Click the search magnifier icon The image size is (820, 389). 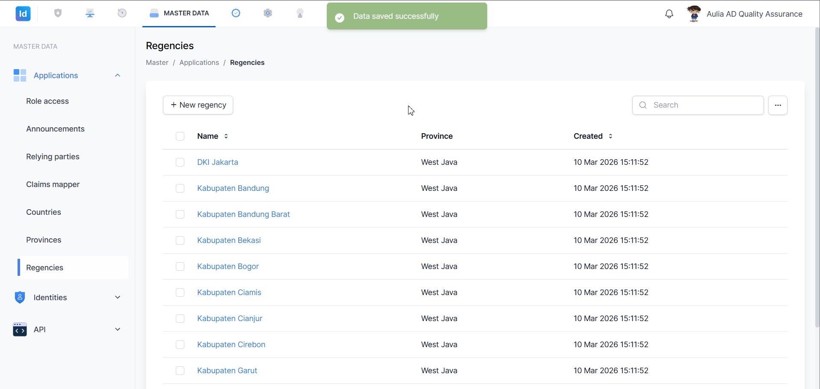click(643, 105)
